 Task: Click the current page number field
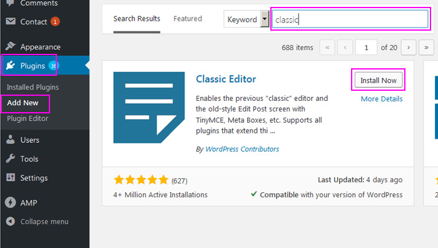(366, 48)
